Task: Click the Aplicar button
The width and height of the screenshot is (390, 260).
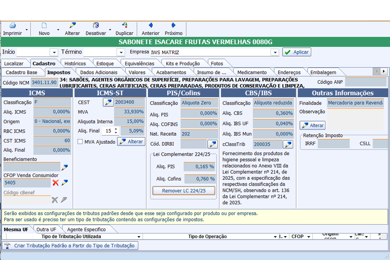Action: [x=297, y=52]
